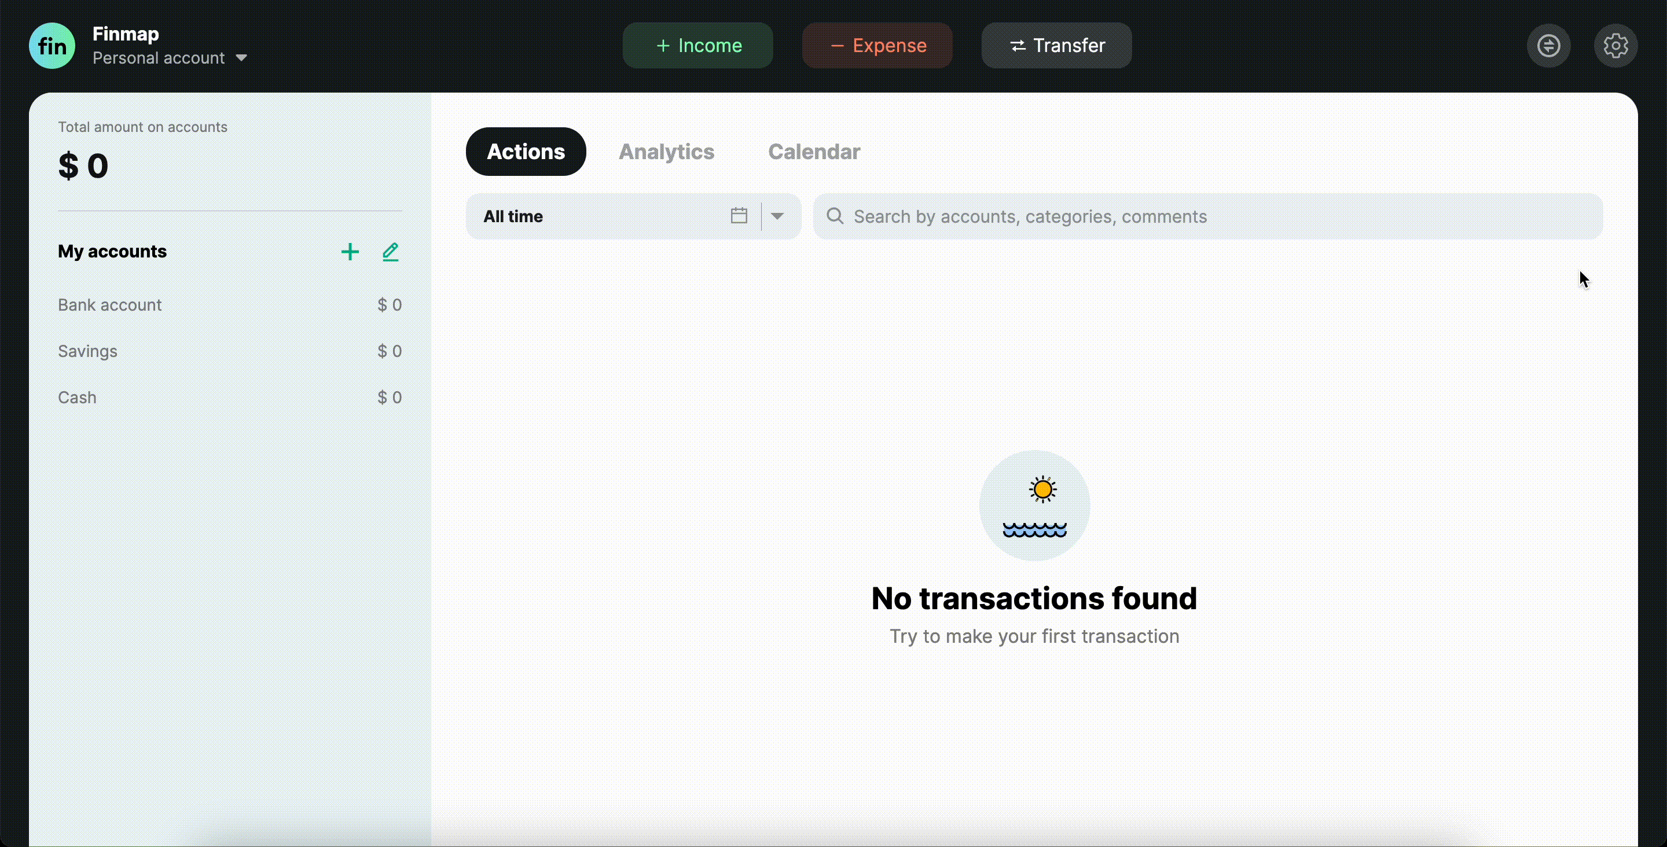Add a new account with the plus icon
The height and width of the screenshot is (847, 1667).
point(350,252)
